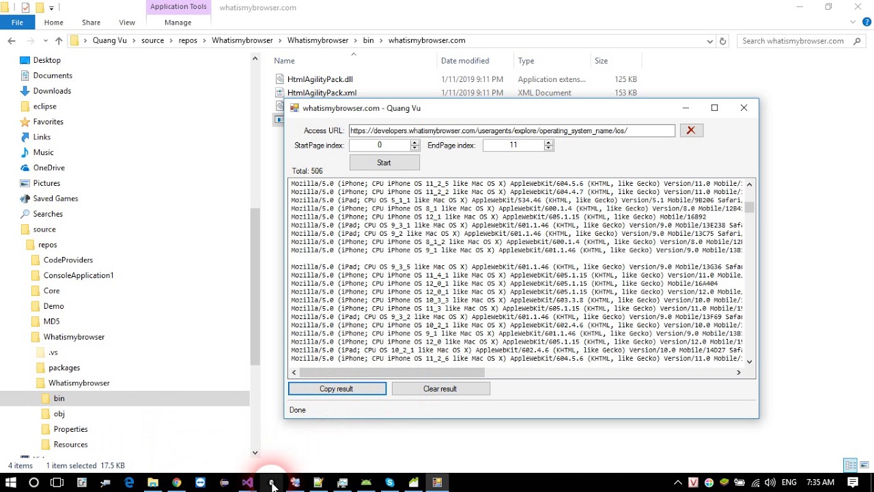Select the HtmlAgilityPack.xml file
This screenshot has height=492, width=874.
coord(322,93)
